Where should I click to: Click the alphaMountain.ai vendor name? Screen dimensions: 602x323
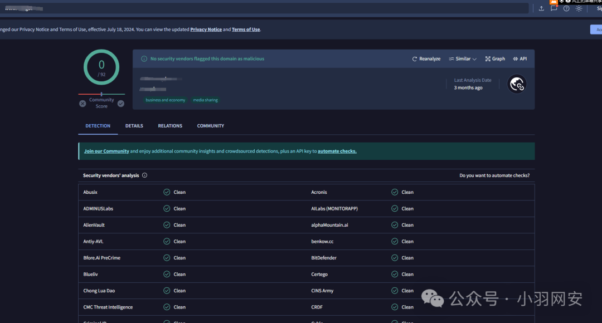329,225
